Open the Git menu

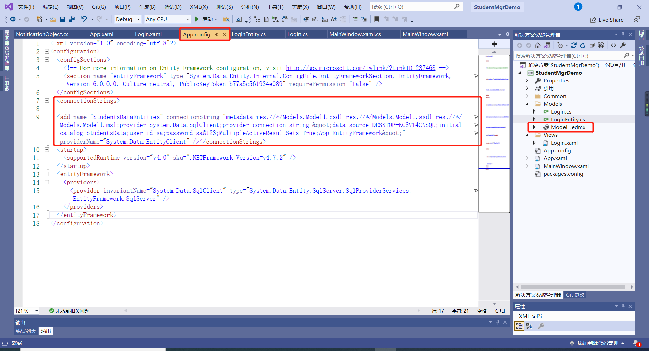click(98, 7)
